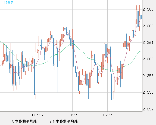Click the 15分足 timeframe label

(x=9, y=3)
